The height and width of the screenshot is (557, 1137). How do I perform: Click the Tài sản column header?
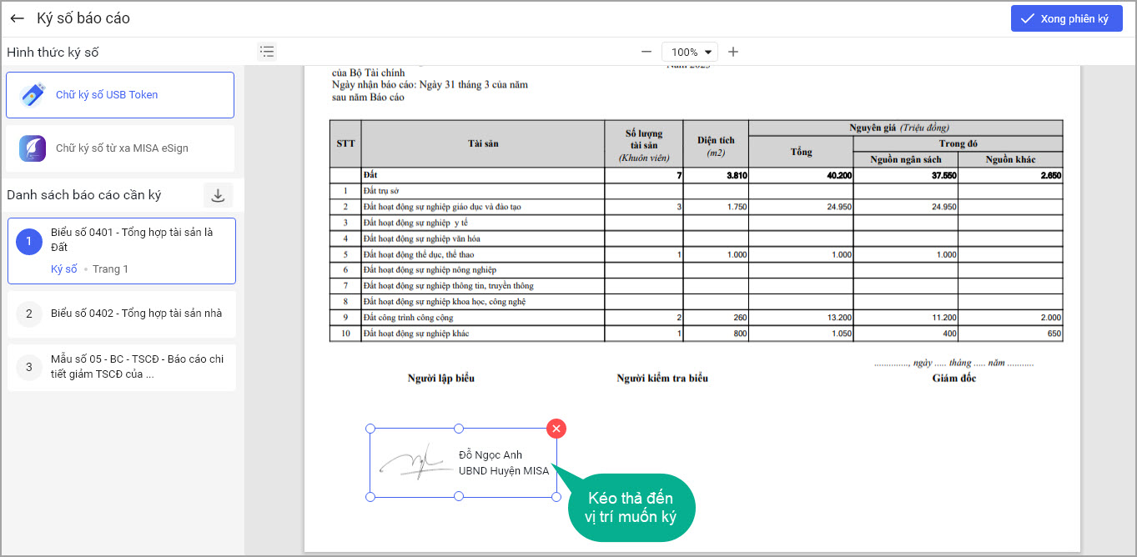483,143
